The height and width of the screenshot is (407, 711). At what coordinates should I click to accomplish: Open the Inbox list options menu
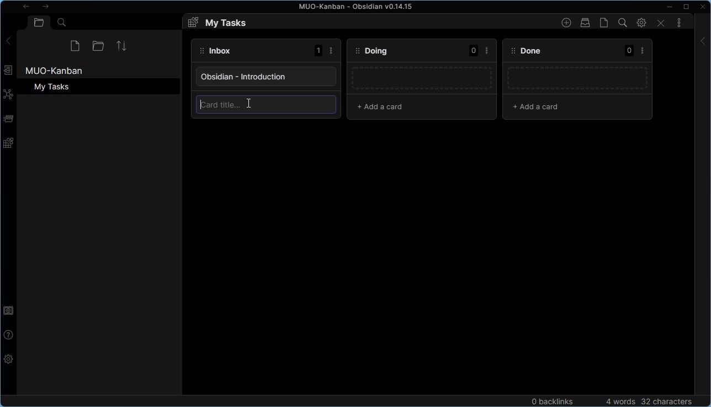(x=331, y=51)
